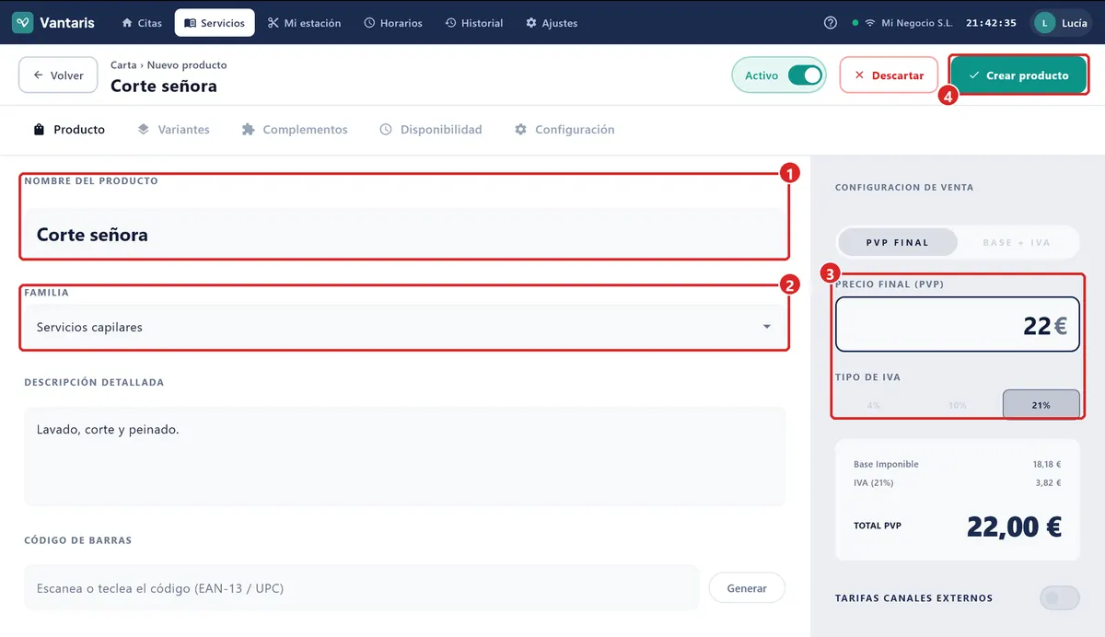Focus the Precio final (PVP) field
The image size is (1105, 637).
958,325
